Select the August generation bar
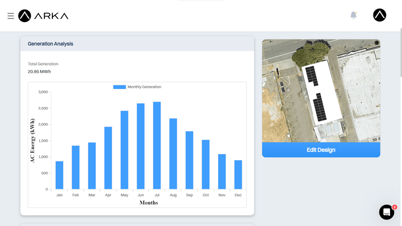This screenshot has height=226, width=402. pyautogui.click(x=173, y=154)
